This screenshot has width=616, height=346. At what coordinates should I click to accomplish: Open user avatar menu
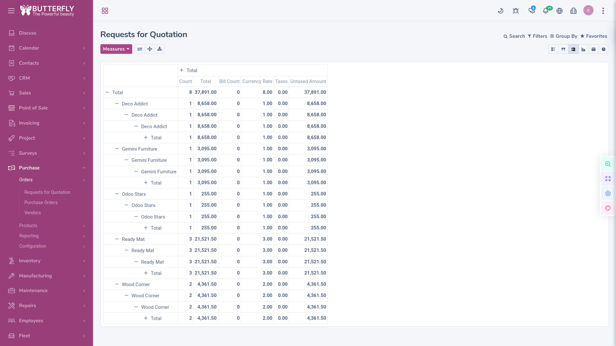click(588, 11)
